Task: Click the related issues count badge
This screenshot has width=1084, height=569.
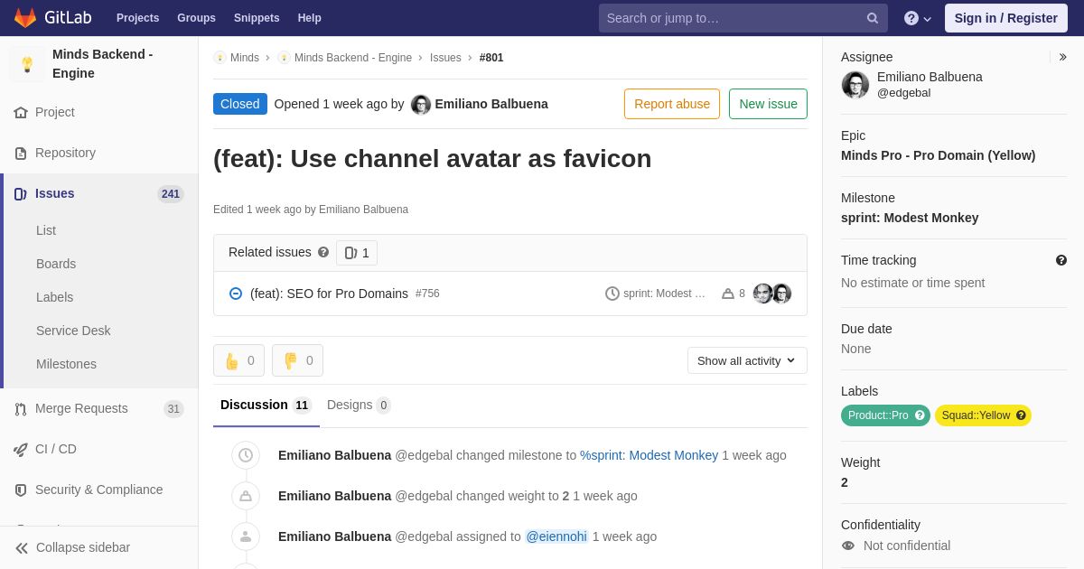Action: [x=357, y=253]
